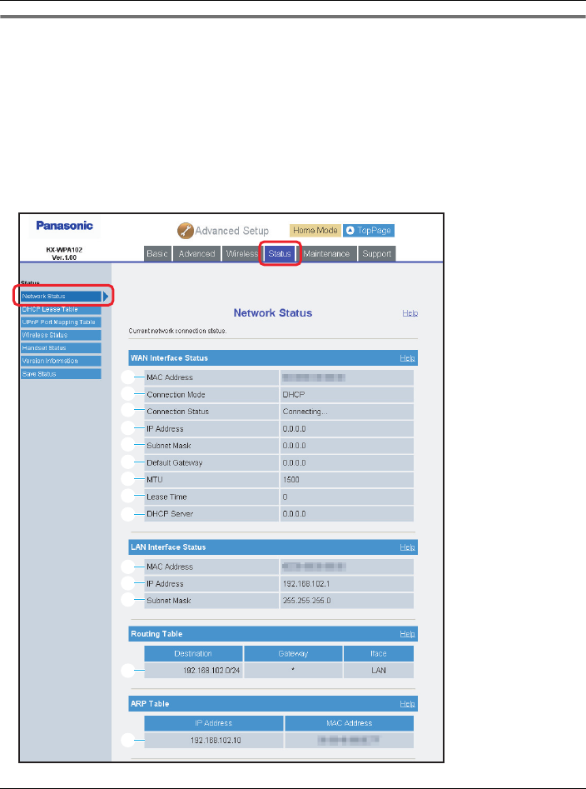Image resolution: width=586 pixels, height=789 pixels.
Task: Click the TopPage up-arrow icon
Action: click(x=350, y=231)
